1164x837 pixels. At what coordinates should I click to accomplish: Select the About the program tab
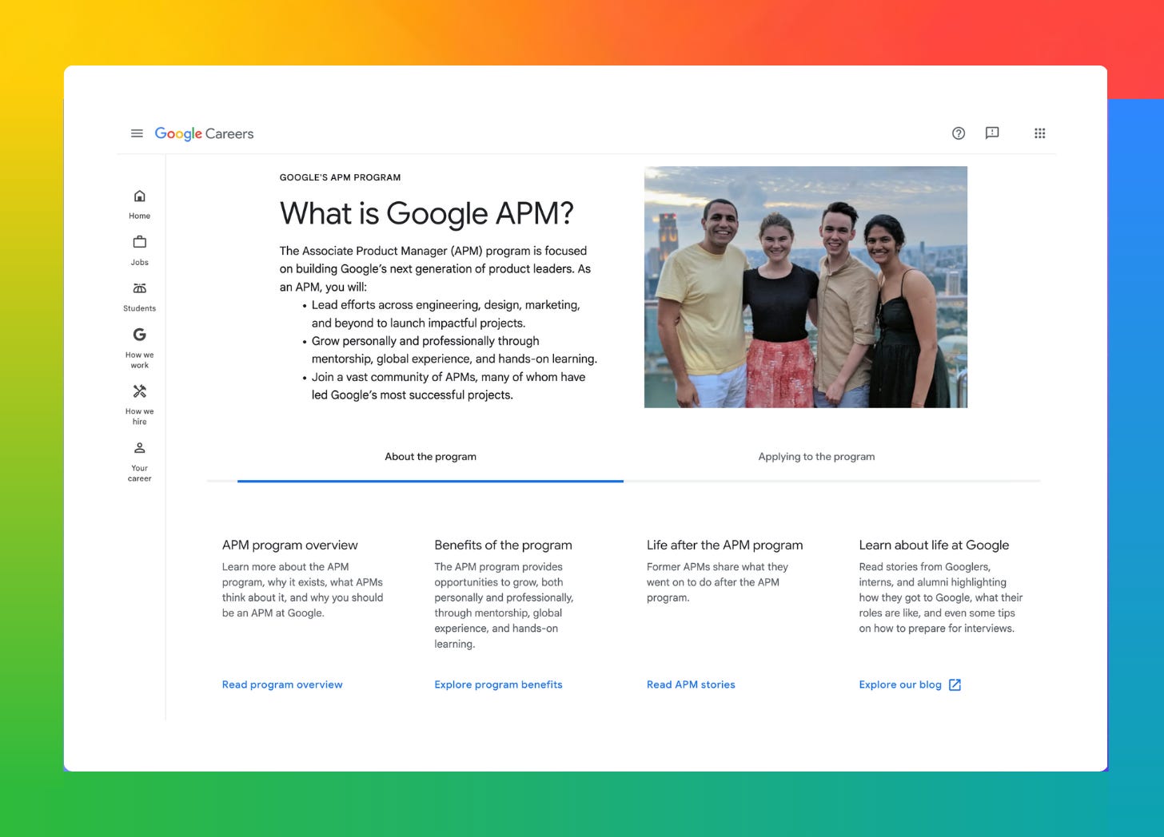tap(431, 457)
